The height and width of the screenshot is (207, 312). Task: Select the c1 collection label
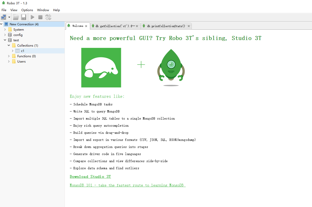pyautogui.click(x=23, y=51)
